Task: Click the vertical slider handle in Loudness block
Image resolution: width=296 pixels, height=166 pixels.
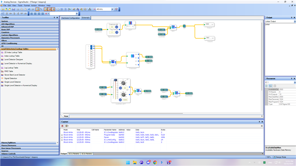Action: click(116, 80)
